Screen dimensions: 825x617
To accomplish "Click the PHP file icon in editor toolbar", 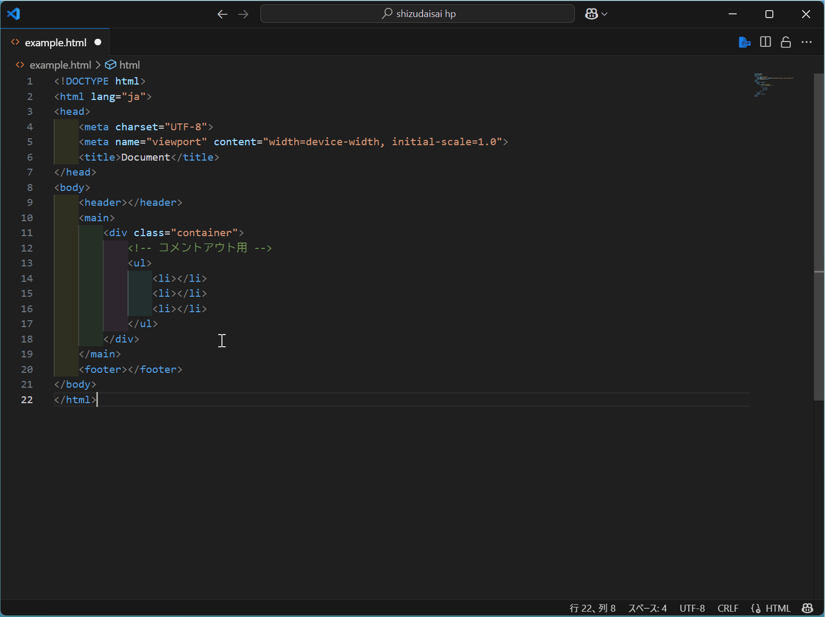I will 745,42.
